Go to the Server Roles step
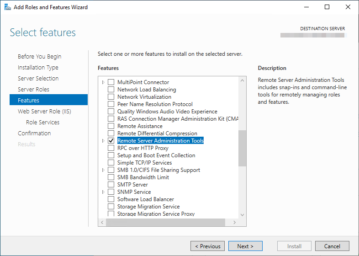This screenshot has width=359, height=256. pyautogui.click(x=33, y=90)
